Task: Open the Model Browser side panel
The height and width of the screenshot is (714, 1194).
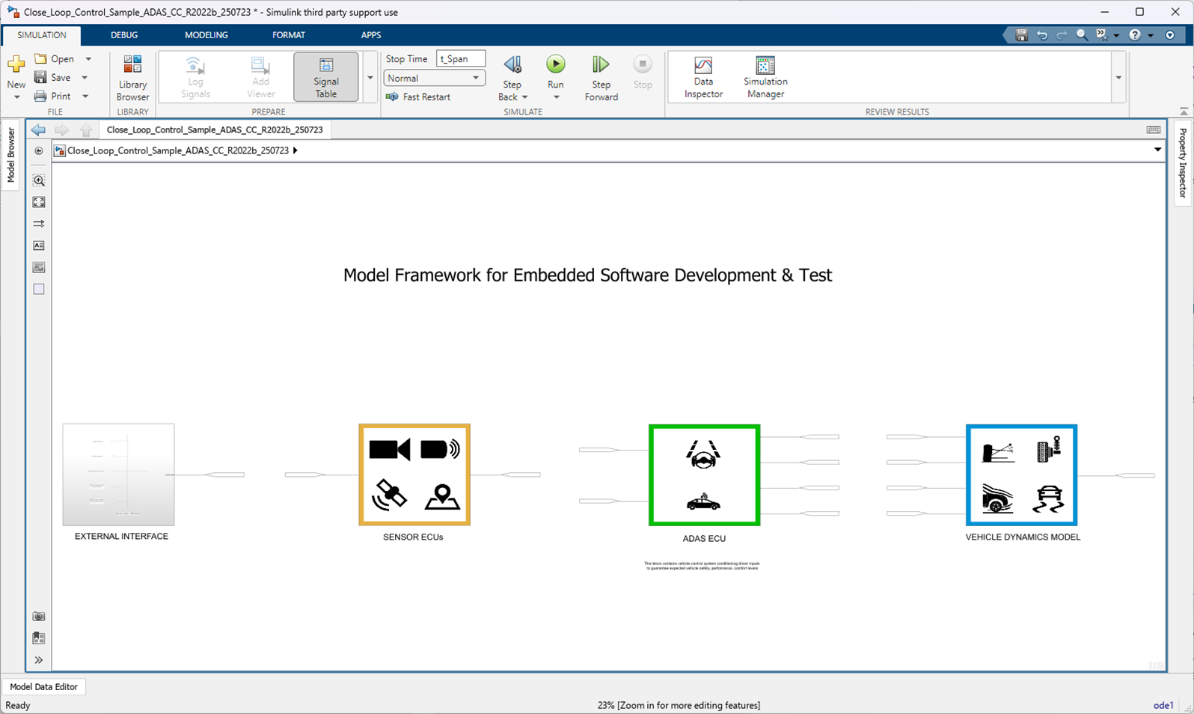Action: 10,155
